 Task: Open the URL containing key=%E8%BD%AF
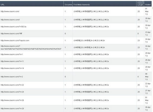tap(31, 47)
